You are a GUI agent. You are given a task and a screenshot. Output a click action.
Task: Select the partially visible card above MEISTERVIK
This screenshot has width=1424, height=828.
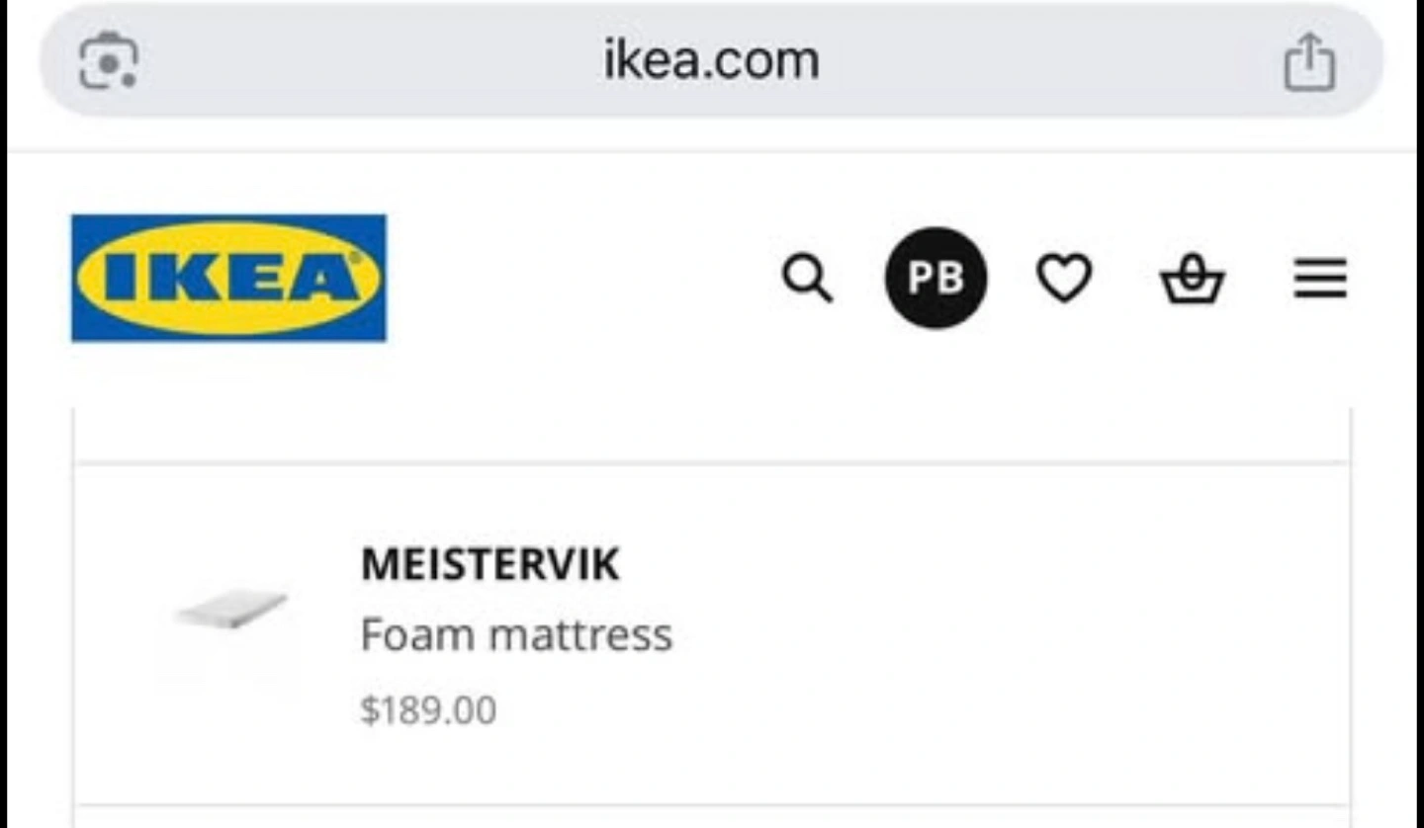pyautogui.click(x=711, y=435)
